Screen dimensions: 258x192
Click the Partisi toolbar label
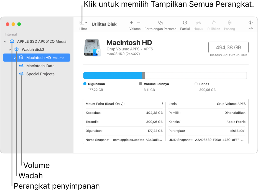click(185, 29)
